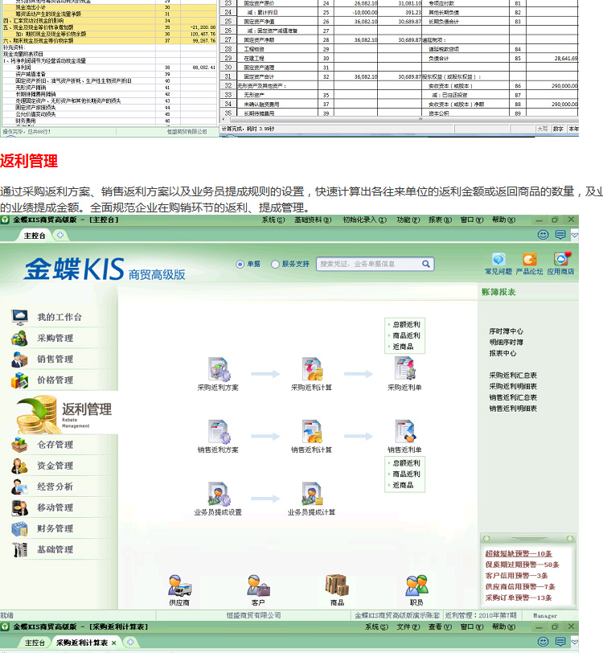The height and width of the screenshot is (653, 603).
Task: Add new tab beside 主控台 tab
Action: point(60,236)
